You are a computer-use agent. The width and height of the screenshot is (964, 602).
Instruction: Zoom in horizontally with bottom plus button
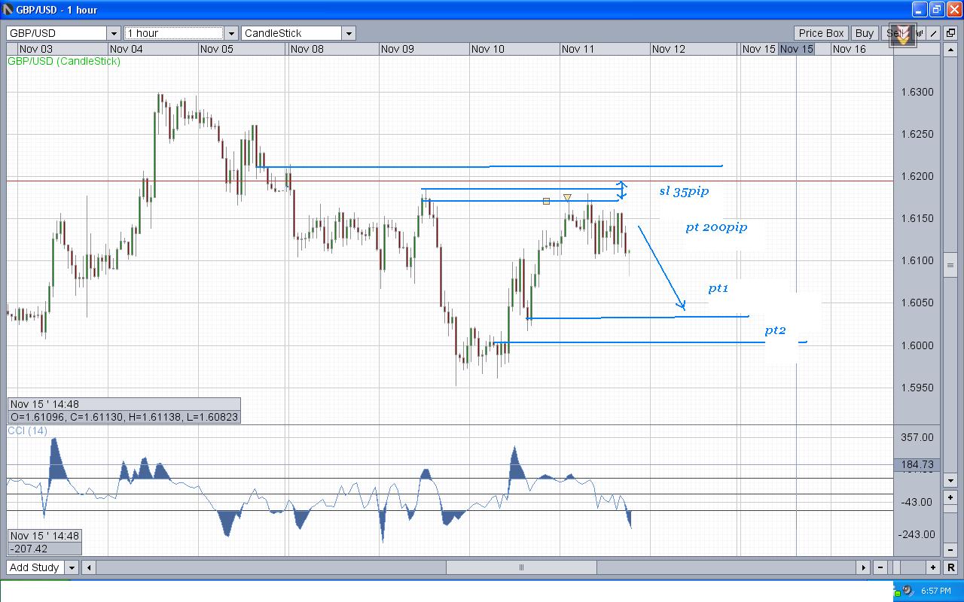click(x=933, y=567)
